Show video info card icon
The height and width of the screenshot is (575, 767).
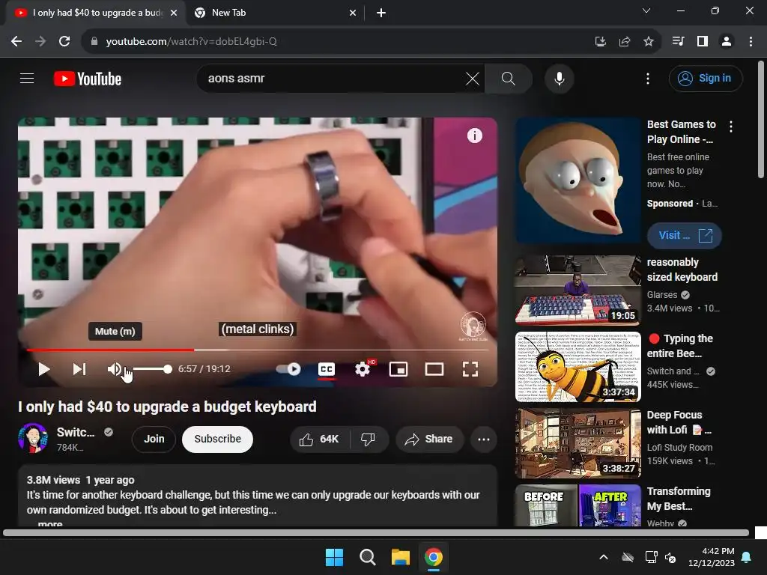[x=474, y=136]
